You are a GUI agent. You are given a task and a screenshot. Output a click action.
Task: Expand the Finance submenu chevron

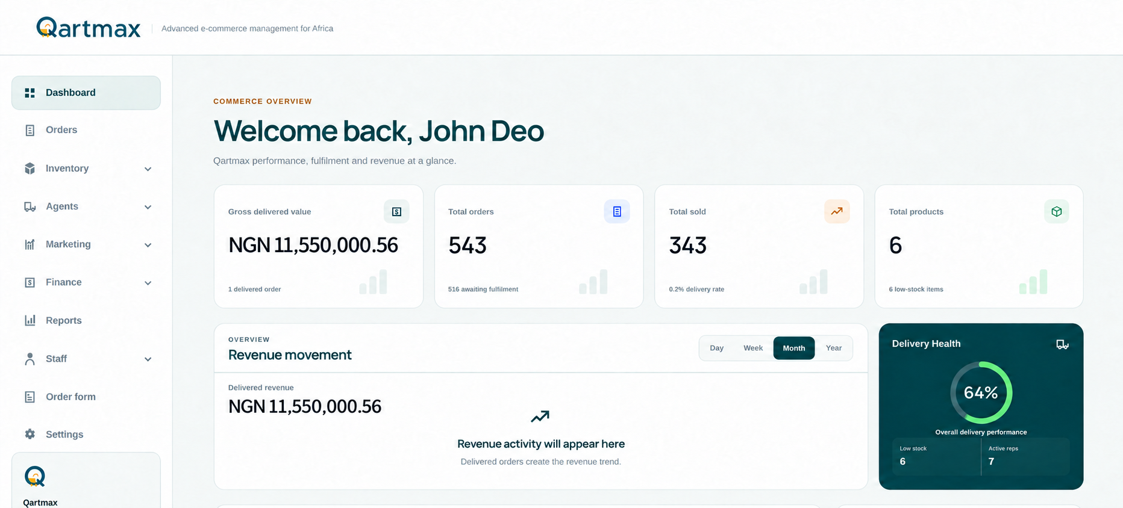tap(148, 283)
